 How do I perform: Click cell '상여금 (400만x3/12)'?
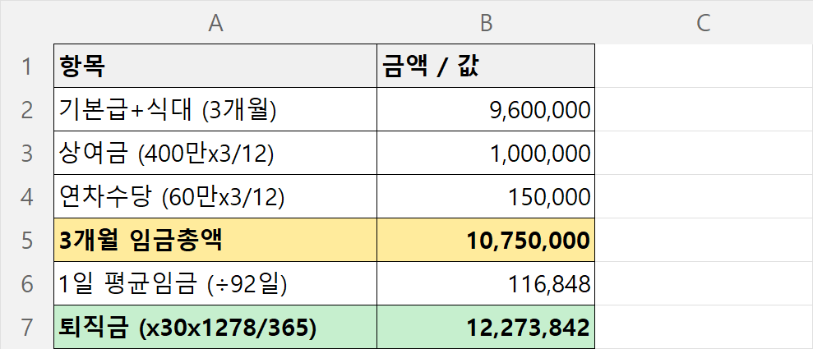click(x=215, y=153)
